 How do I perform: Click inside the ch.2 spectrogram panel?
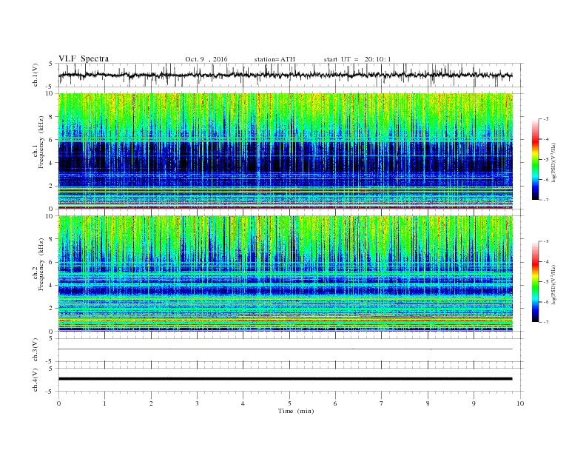285,273
